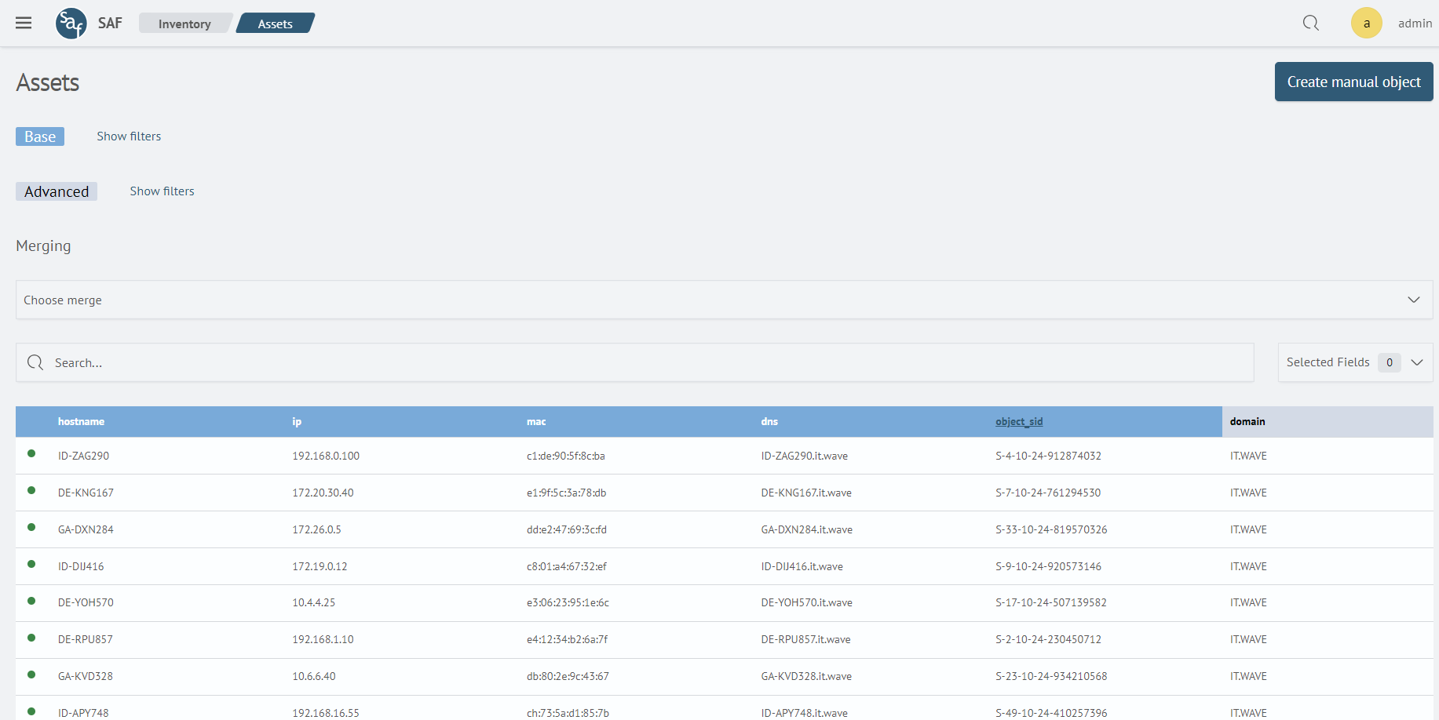Click the green status dot for GA-DXN284

coord(31,527)
